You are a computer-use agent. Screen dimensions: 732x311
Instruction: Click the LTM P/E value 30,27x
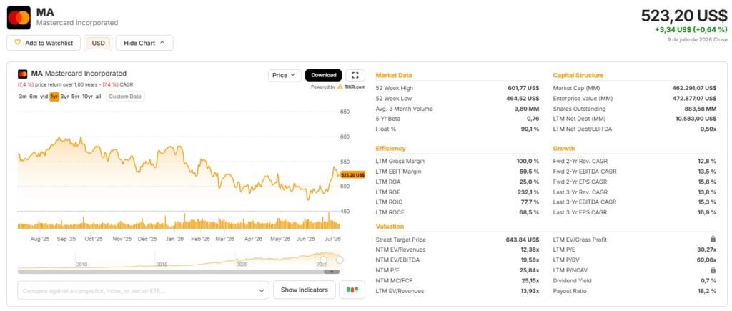coord(706,250)
